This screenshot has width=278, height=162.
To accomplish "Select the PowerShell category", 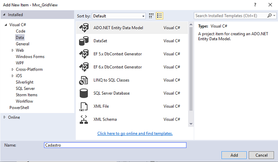I will [x=19, y=108].
